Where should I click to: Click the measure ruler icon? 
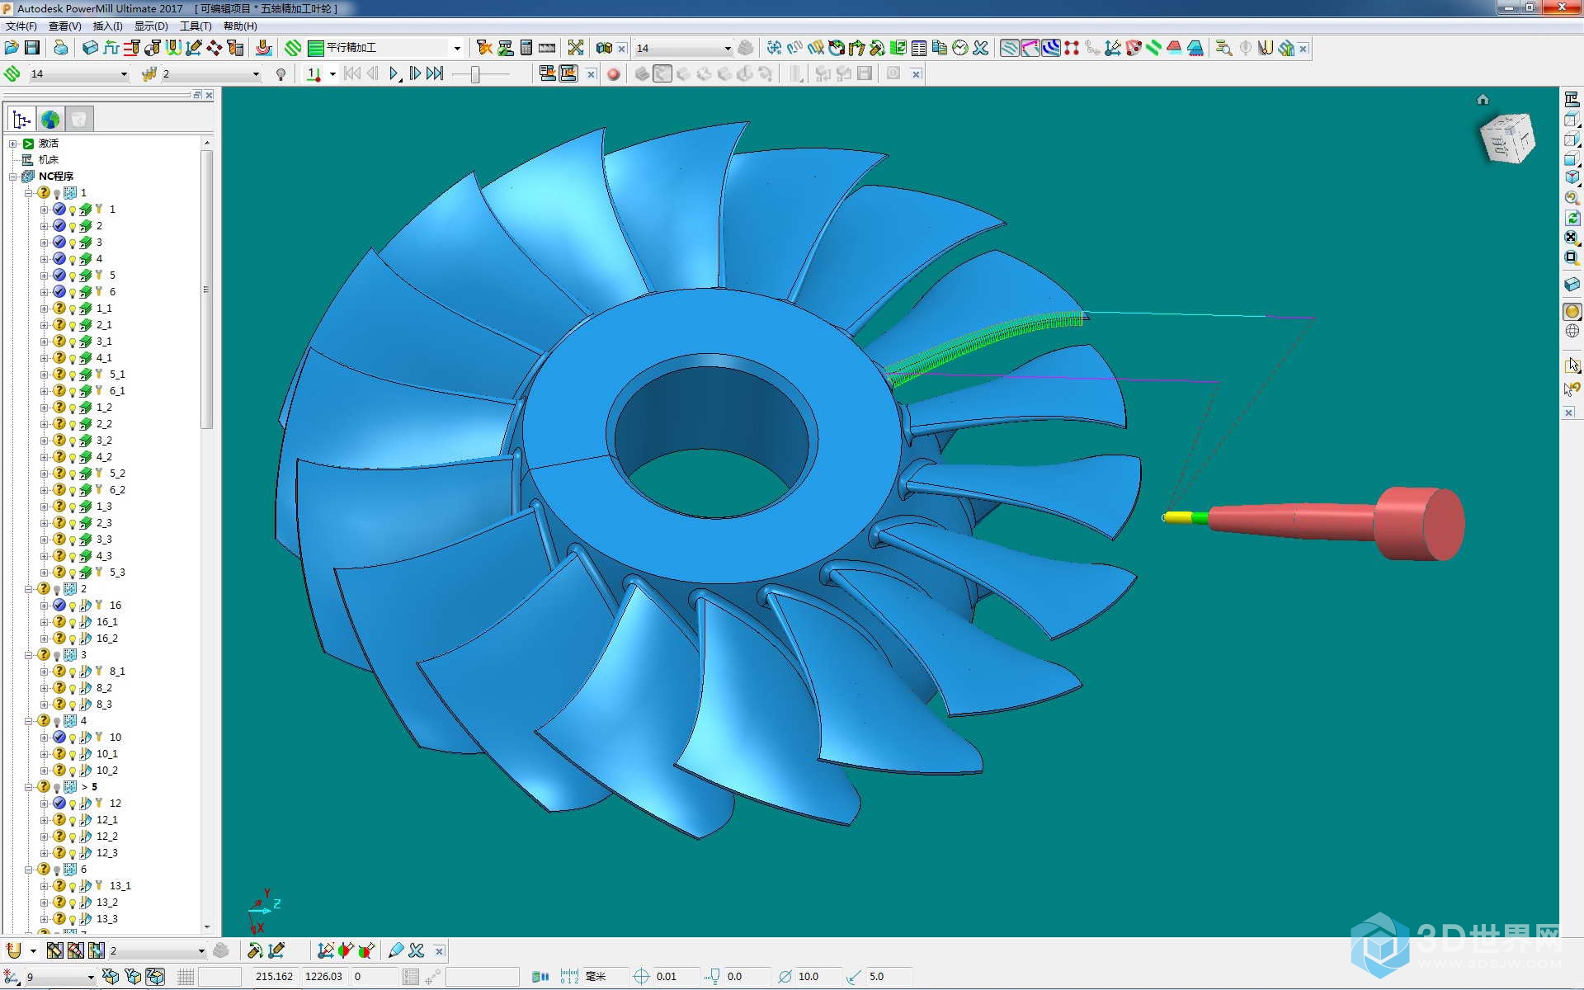[x=547, y=48]
